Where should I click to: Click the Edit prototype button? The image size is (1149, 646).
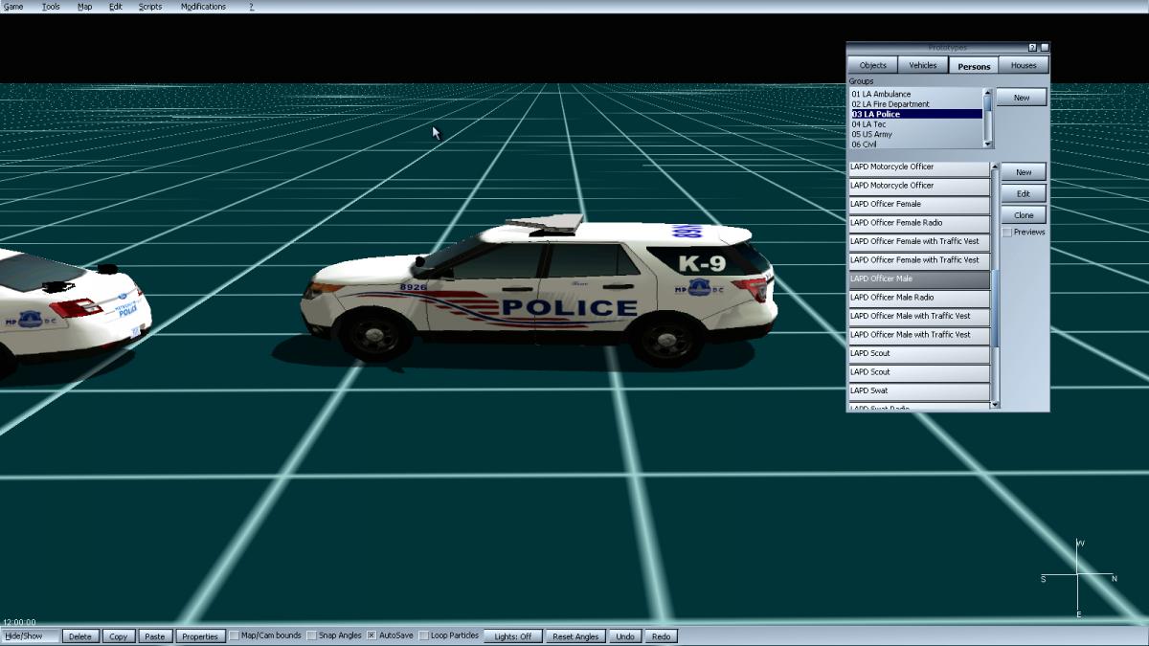click(1024, 193)
